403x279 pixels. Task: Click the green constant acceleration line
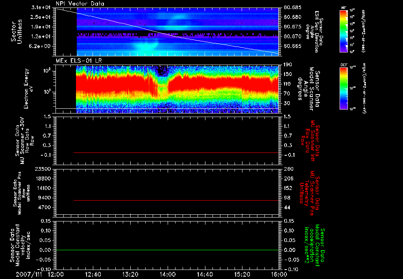click(x=167, y=250)
